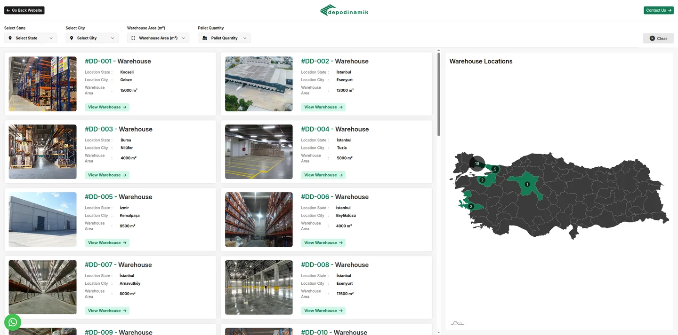Click the #DD-001 - Warehouse title

(118, 61)
